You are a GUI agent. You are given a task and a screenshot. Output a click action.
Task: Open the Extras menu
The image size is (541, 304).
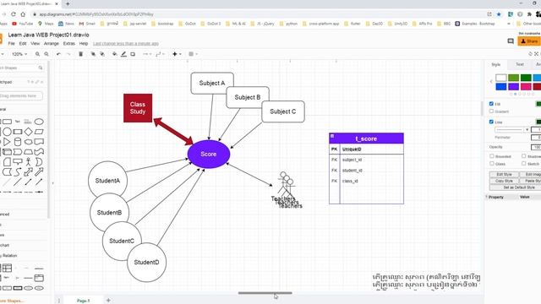point(69,44)
